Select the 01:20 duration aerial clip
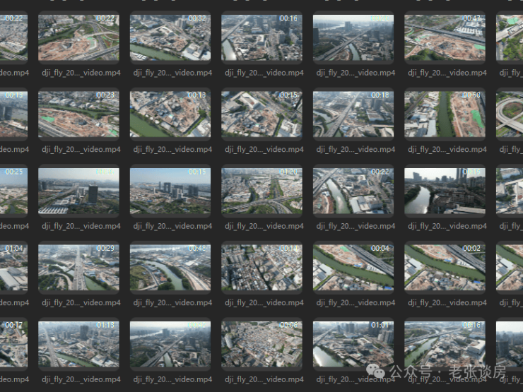This screenshot has width=523, height=392. (x=261, y=191)
